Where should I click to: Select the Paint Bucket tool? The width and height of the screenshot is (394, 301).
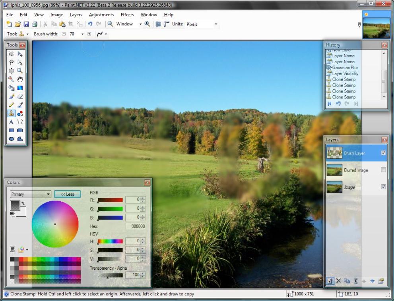point(11,88)
